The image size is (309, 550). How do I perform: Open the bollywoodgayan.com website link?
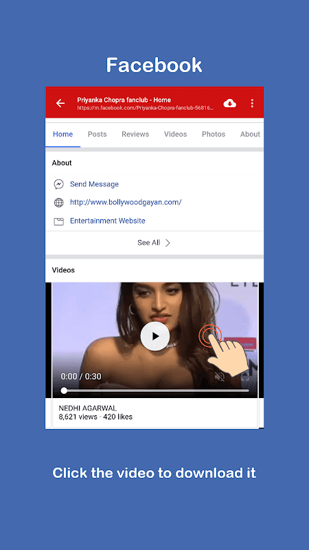coord(126,202)
